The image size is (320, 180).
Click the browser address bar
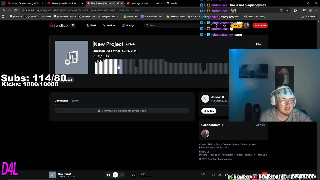pos(150,10)
